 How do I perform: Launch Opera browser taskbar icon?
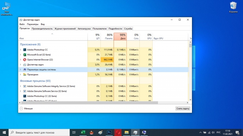[118, 132]
